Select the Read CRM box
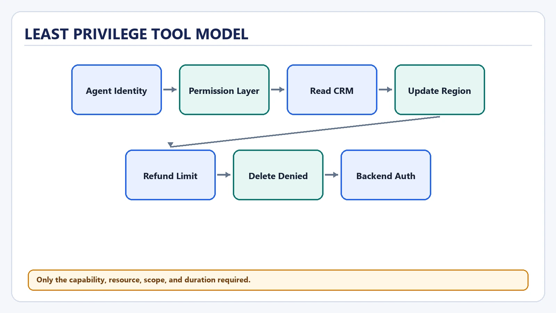The width and height of the screenshot is (556, 313). click(x=332, y=90)
